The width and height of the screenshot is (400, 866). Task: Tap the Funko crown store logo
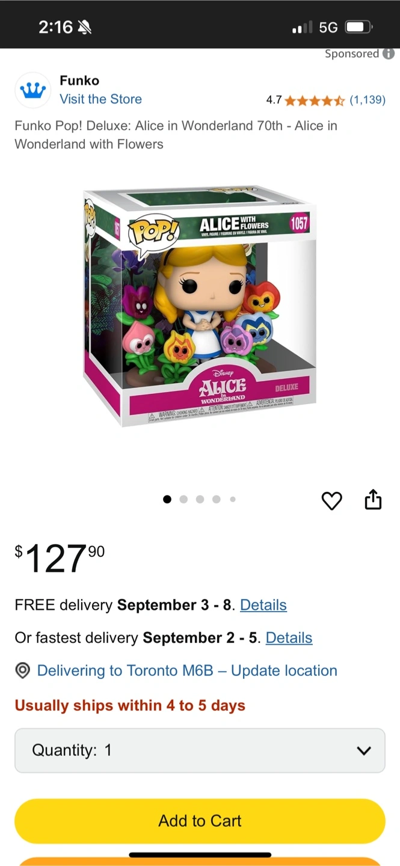(33, 90)
